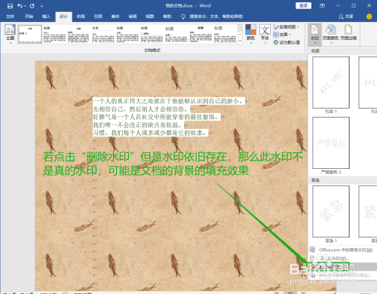
Task: Switch to the 布局 tab
Action: click(81, 17)
